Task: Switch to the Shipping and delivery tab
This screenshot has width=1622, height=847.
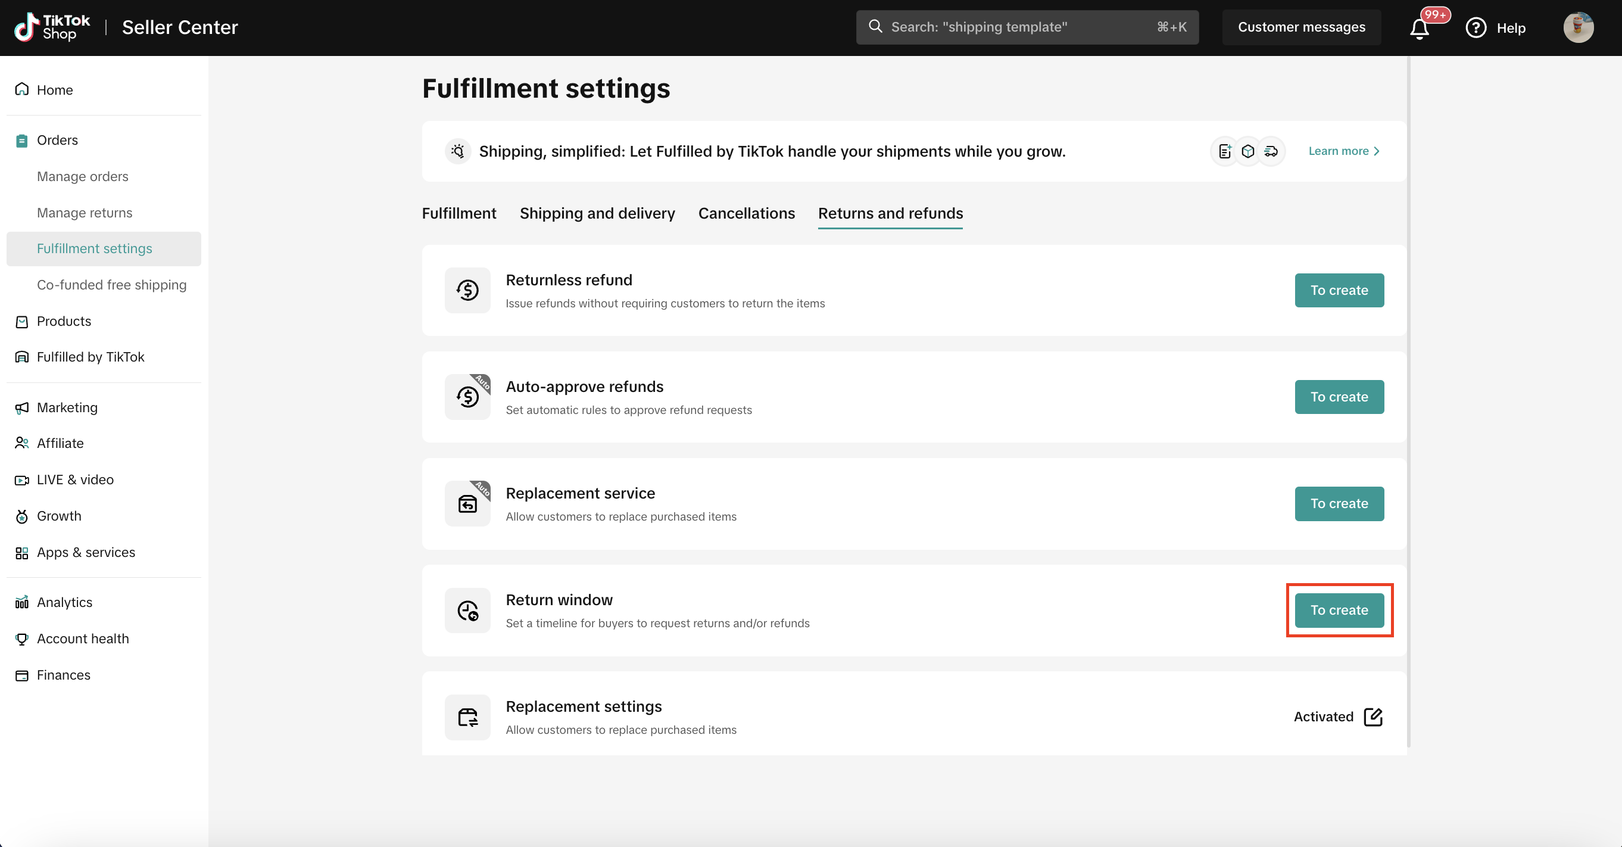Action: pyautogui.click(x=597, y=213)
